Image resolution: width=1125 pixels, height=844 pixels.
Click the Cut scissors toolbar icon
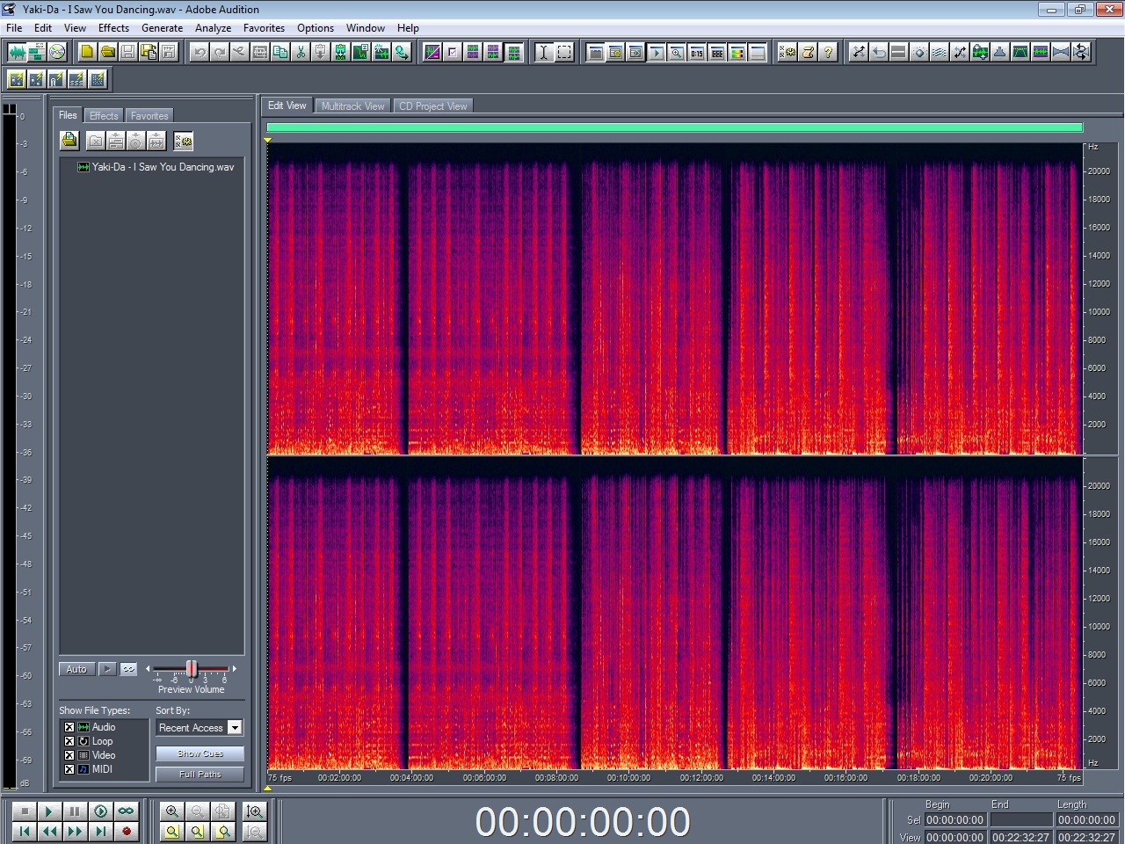pos(301,52)
